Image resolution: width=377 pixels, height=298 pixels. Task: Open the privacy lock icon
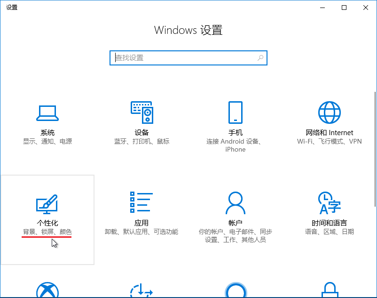(x=330, y=290)
